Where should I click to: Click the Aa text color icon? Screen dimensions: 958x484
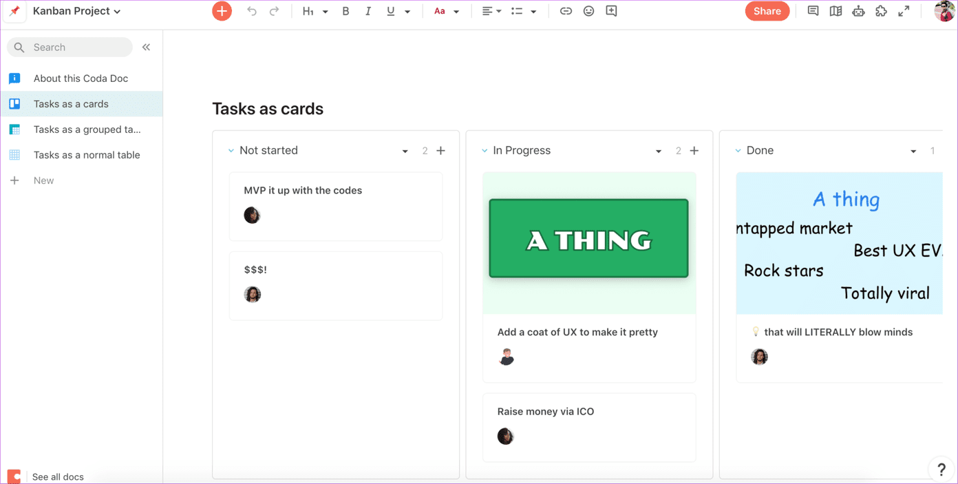[439, 12]
